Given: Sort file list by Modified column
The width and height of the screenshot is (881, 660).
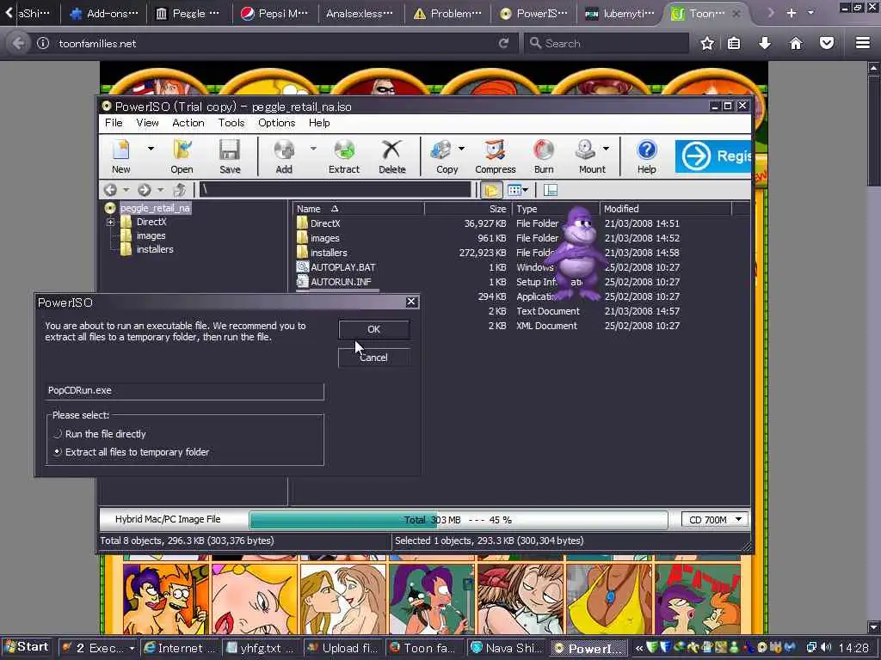Looking at the screenshot, I should (x=665, y=209).
